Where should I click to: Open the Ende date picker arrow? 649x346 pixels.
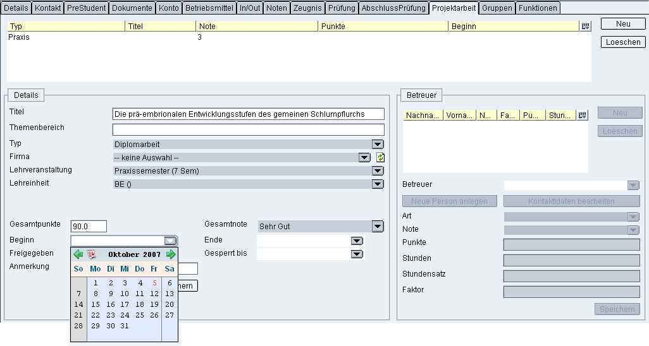tap(357, 241)
